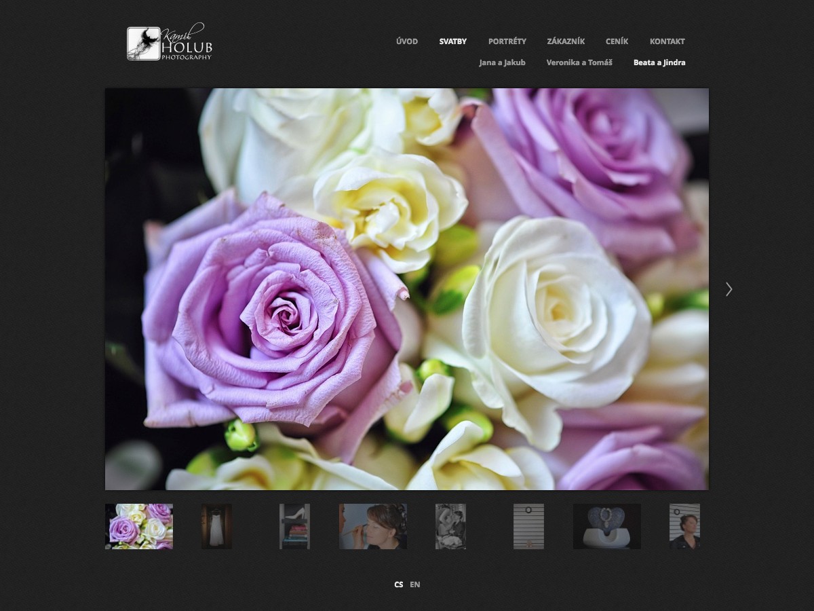Image resolution: width=814 pixels, height=611 pixels.
Task: Go to the next photo arrow
Action: [729, 289]
